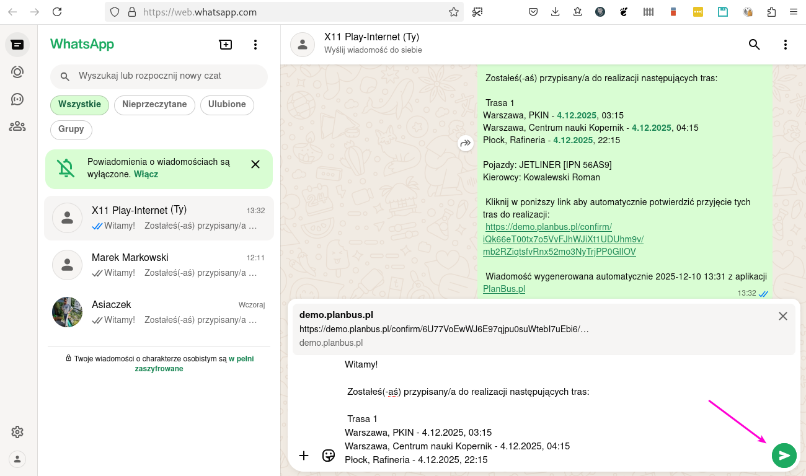Open WhatsApp settings gear
Image resolution: width=806 pixels, height=476 pixels.
pyautogui.click(x=17, y=432)
